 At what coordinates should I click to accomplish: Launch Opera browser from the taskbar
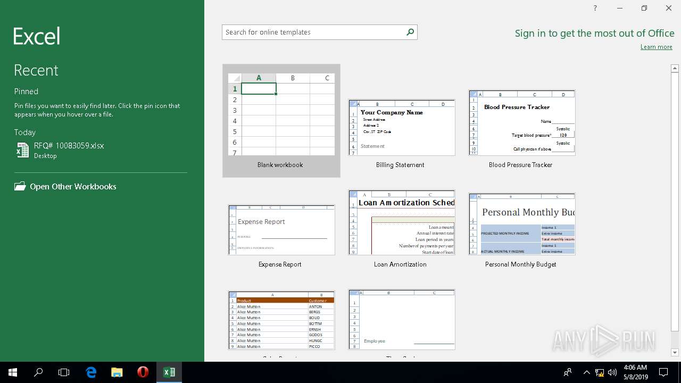143,372
